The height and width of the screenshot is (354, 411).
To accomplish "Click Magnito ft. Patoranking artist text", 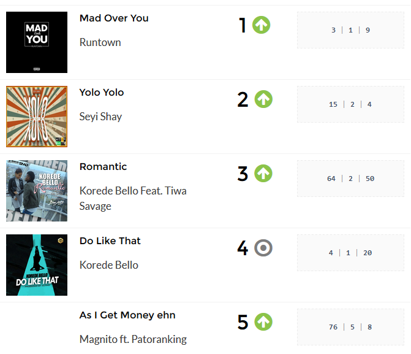I will tap(133, 339).
